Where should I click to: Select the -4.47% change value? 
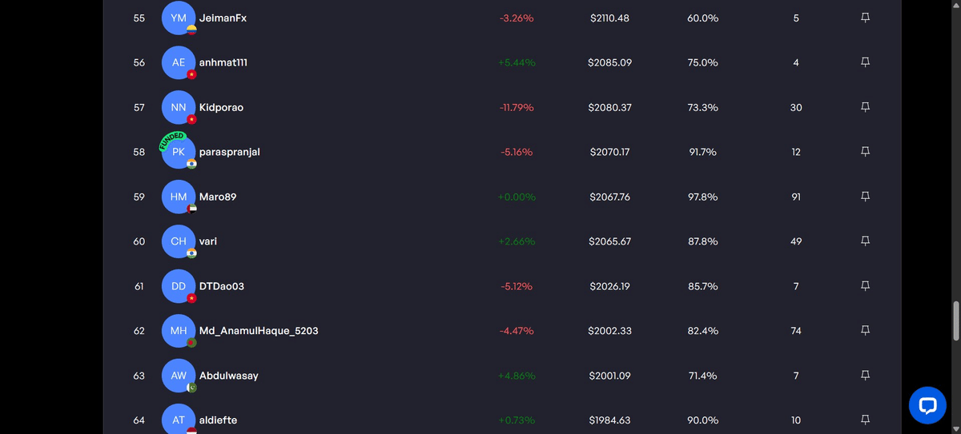517,331
